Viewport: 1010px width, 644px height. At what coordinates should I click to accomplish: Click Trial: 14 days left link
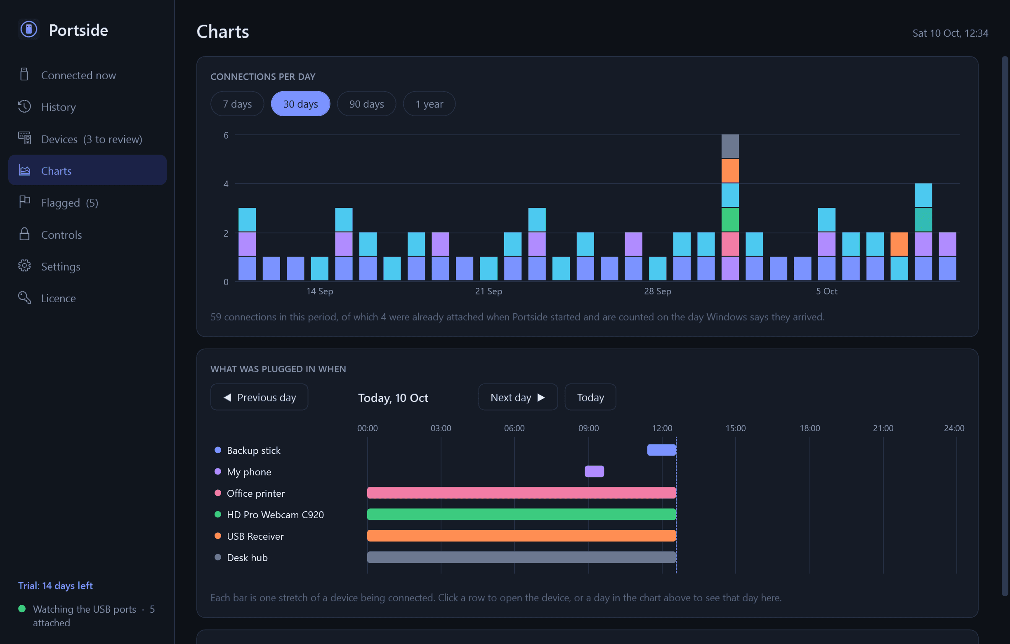(55, 585)
